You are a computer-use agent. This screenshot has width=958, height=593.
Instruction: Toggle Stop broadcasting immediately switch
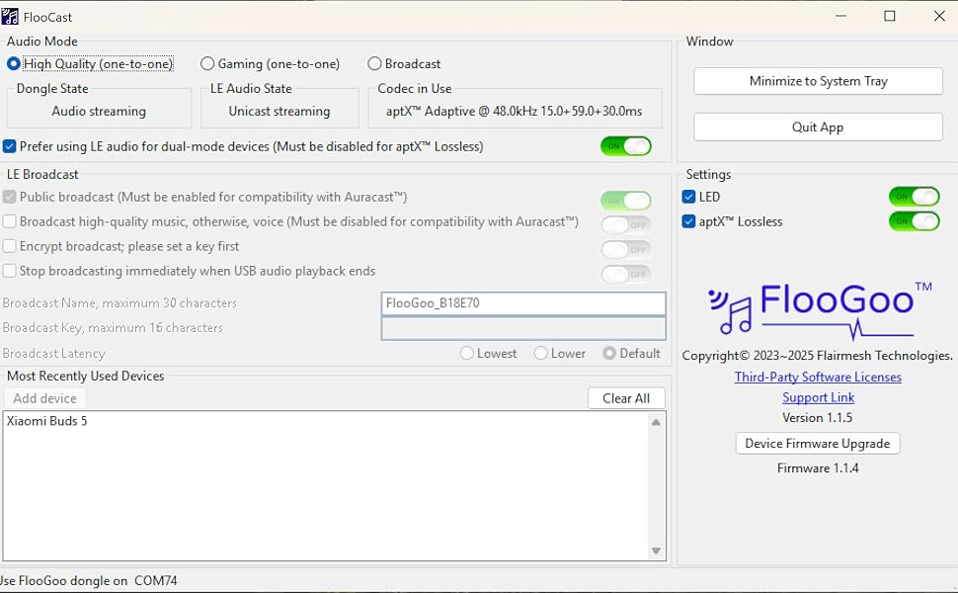pyautogui.click(x=625, y=274)
